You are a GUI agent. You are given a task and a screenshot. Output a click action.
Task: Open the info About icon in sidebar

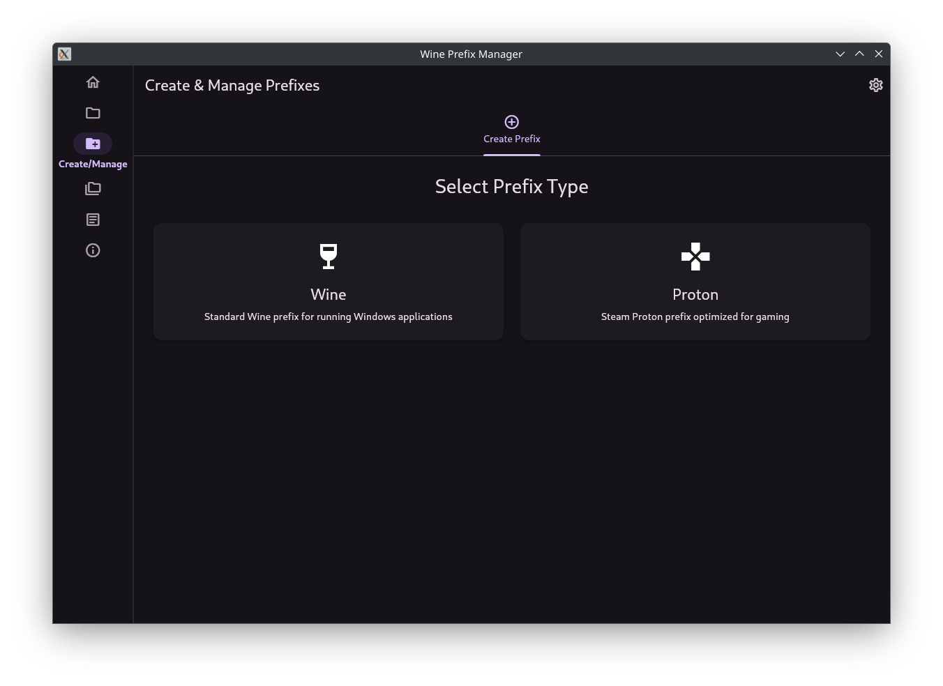coord(93,250)
